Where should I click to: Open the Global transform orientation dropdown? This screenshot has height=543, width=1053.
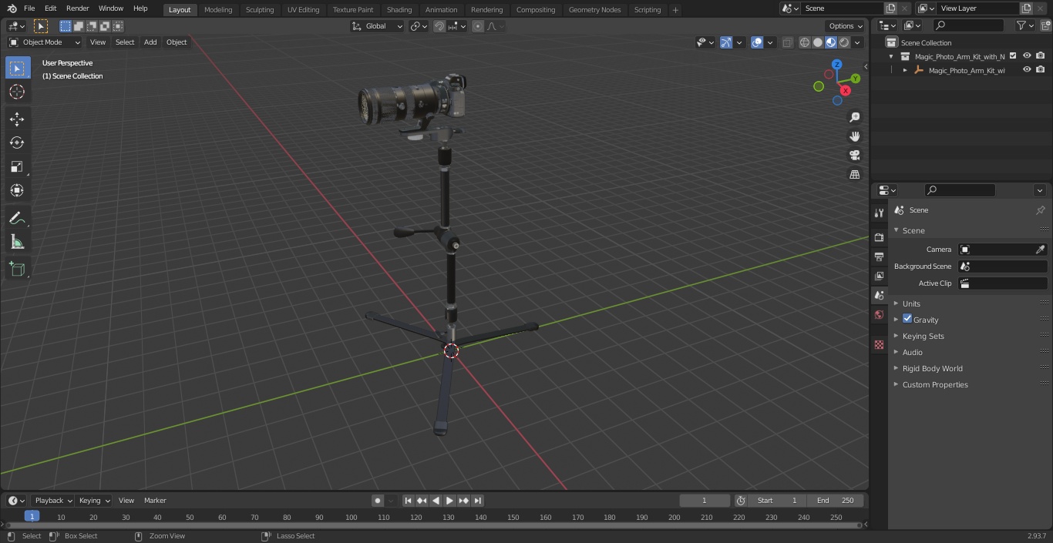pyautogui.click(x=378, y=26)
